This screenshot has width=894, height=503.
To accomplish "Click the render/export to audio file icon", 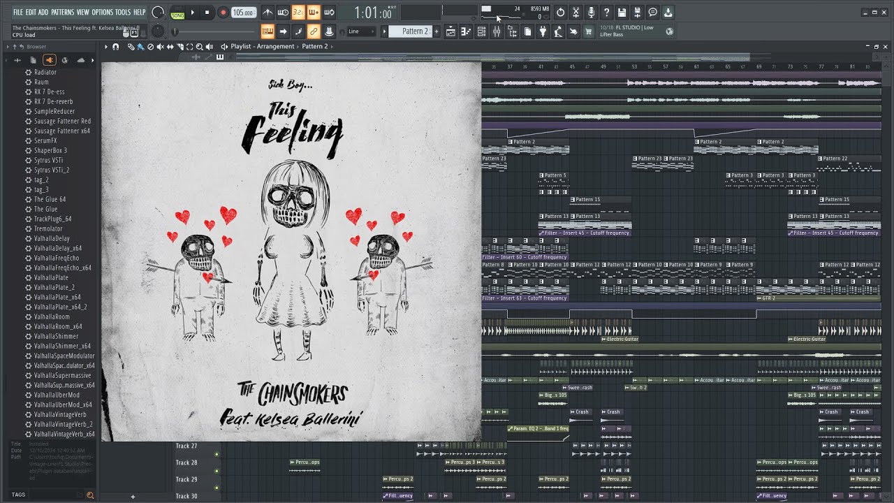I will 637,13.
